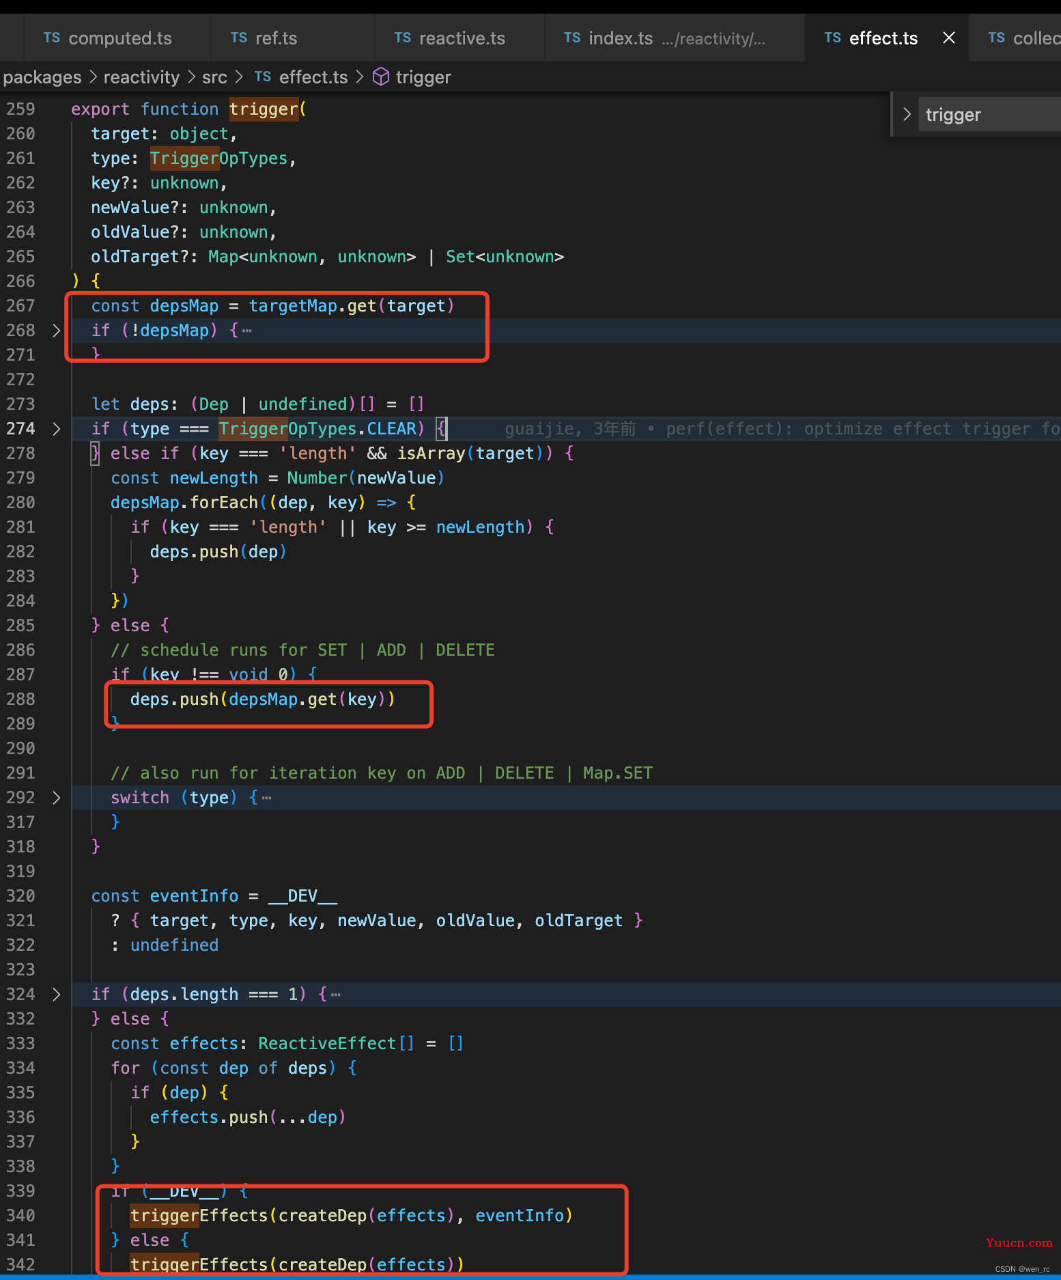This screenshot has width=1061, height=1280.
Task: Click TS icon on effect.ts tab
Action: 832,38
